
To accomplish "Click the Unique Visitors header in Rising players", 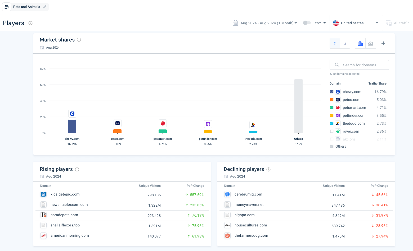I will (x=150, y=186).
